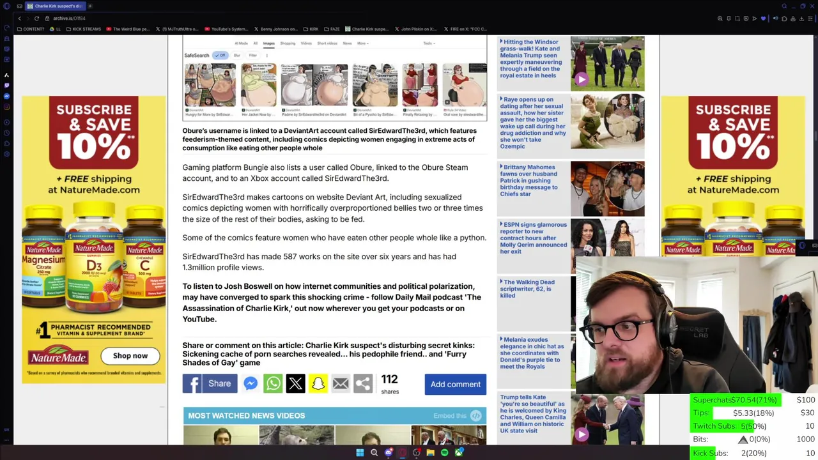Open the KIRK bookmark folder
The width and height of the screenshot is (818, 460).
(x=311, y=29)
